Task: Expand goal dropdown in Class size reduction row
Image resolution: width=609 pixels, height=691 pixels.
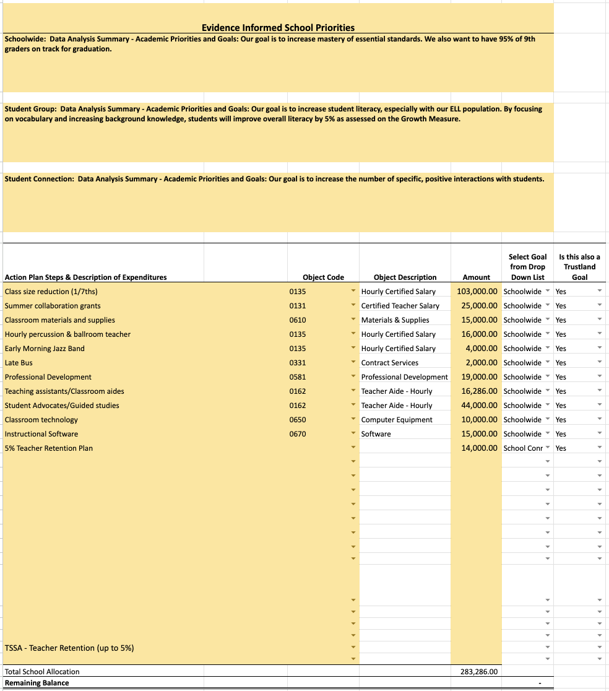Action: click(x=548, y=291)
